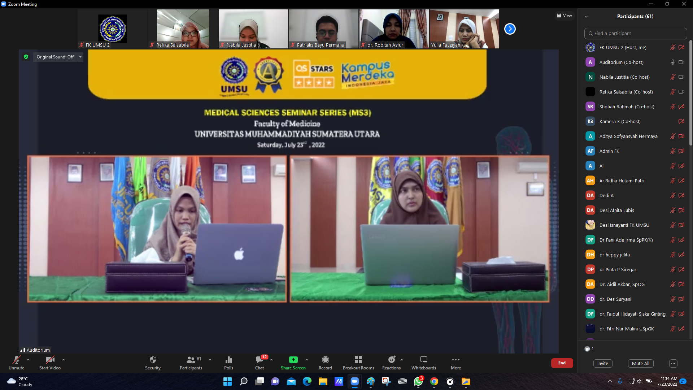Screen dimensions: 693x390
Task: Open the Mail app in taskbar
Action: (x=291, y=381)
